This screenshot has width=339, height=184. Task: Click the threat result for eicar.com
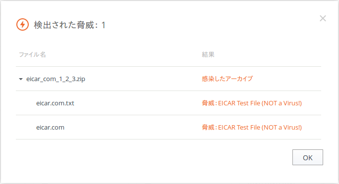pyautogui.click(x=252, y=127)
